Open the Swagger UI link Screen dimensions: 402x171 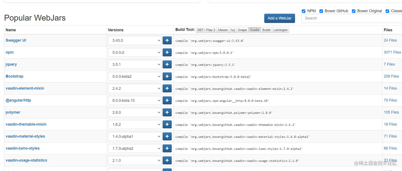pos(16,40)
